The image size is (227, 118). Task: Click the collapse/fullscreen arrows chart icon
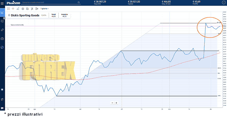tap(8, 8)
